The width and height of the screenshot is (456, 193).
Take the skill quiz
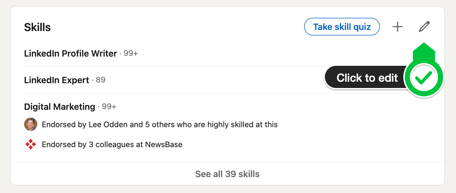[342, 27]
